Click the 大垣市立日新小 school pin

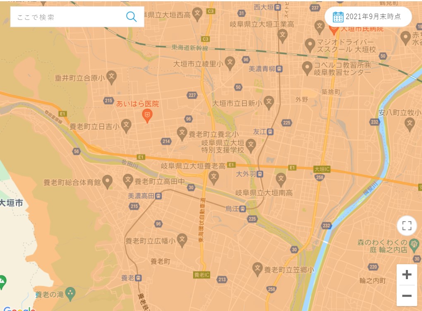(x=269, y=103)
